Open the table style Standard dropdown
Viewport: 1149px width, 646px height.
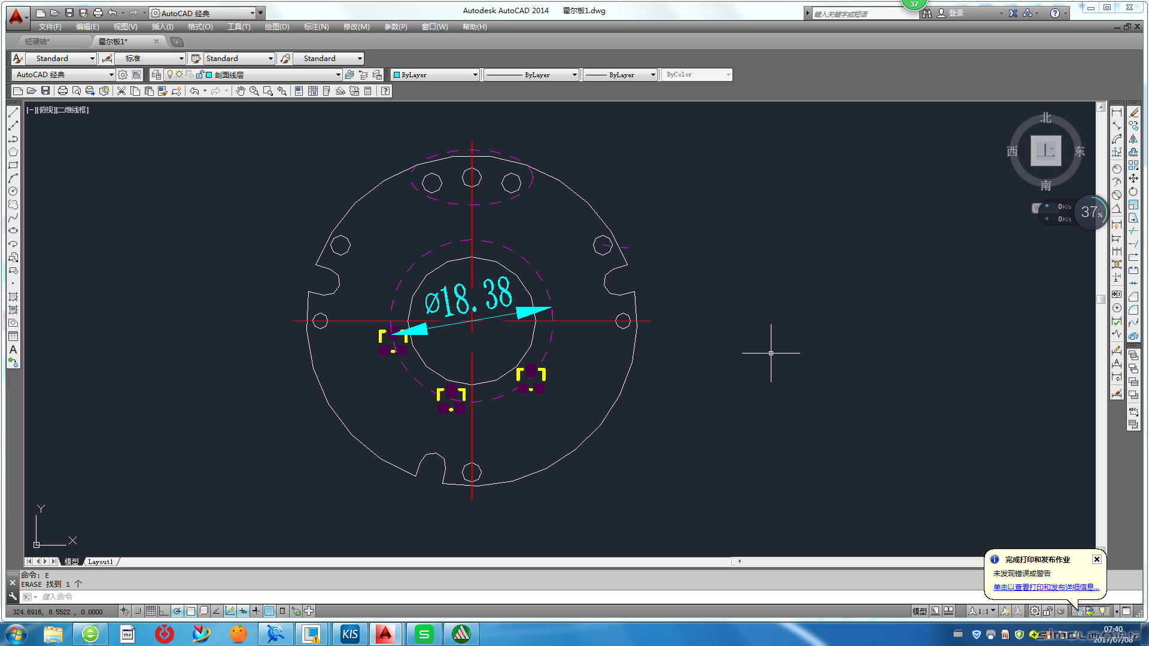coord(239,59)
